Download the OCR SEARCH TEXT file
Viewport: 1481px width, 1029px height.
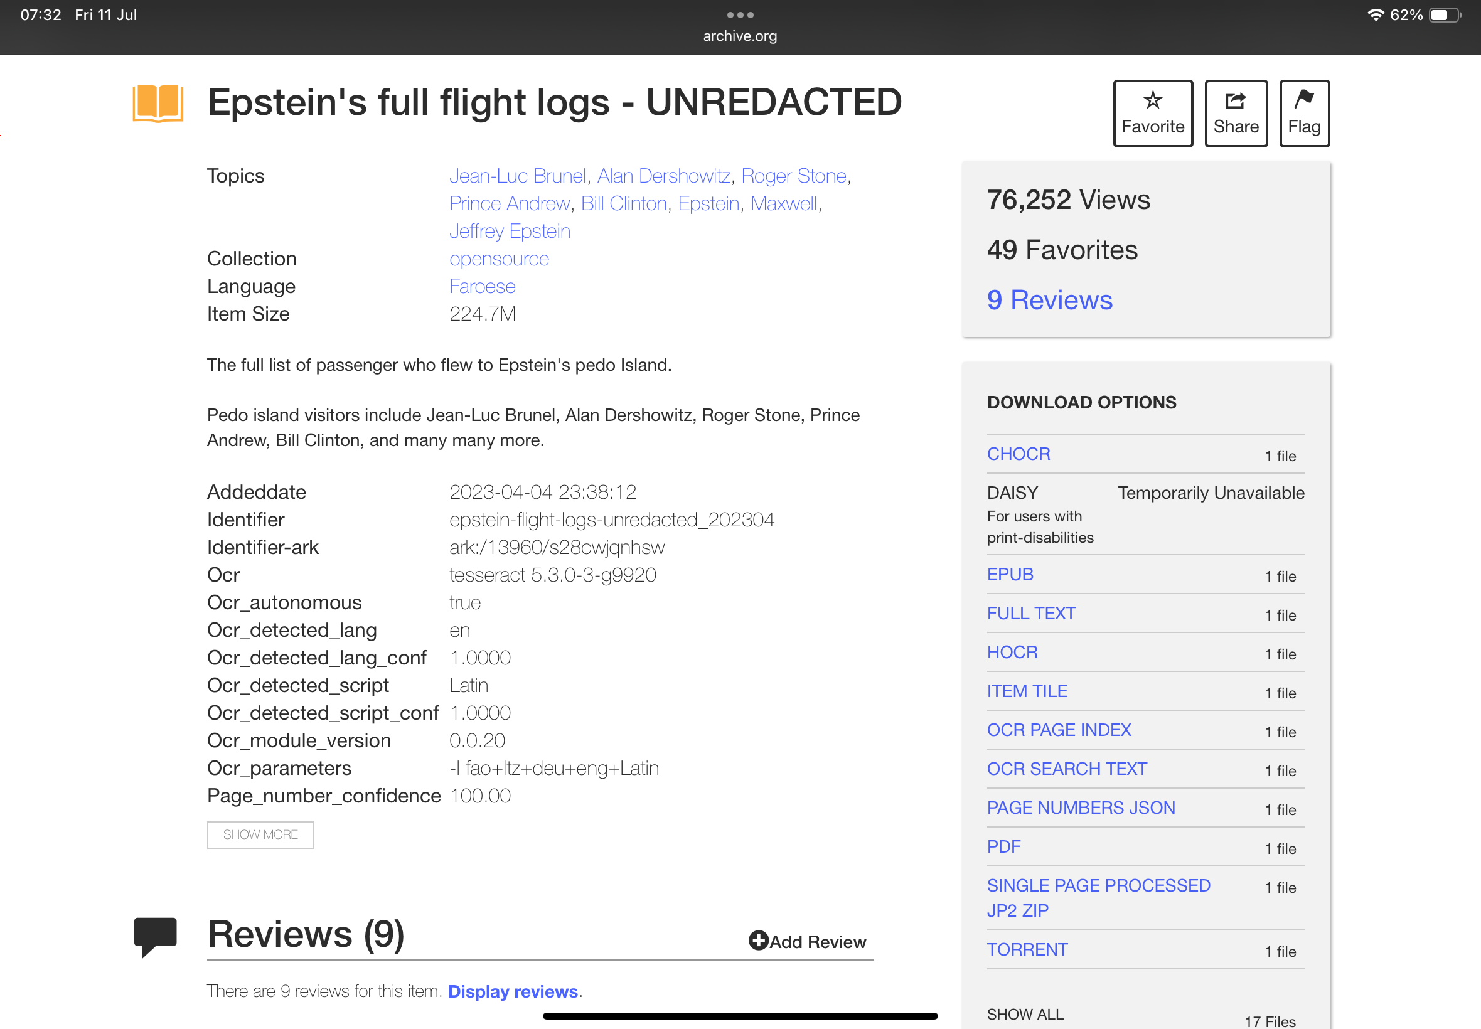(x=1067, y=769)
